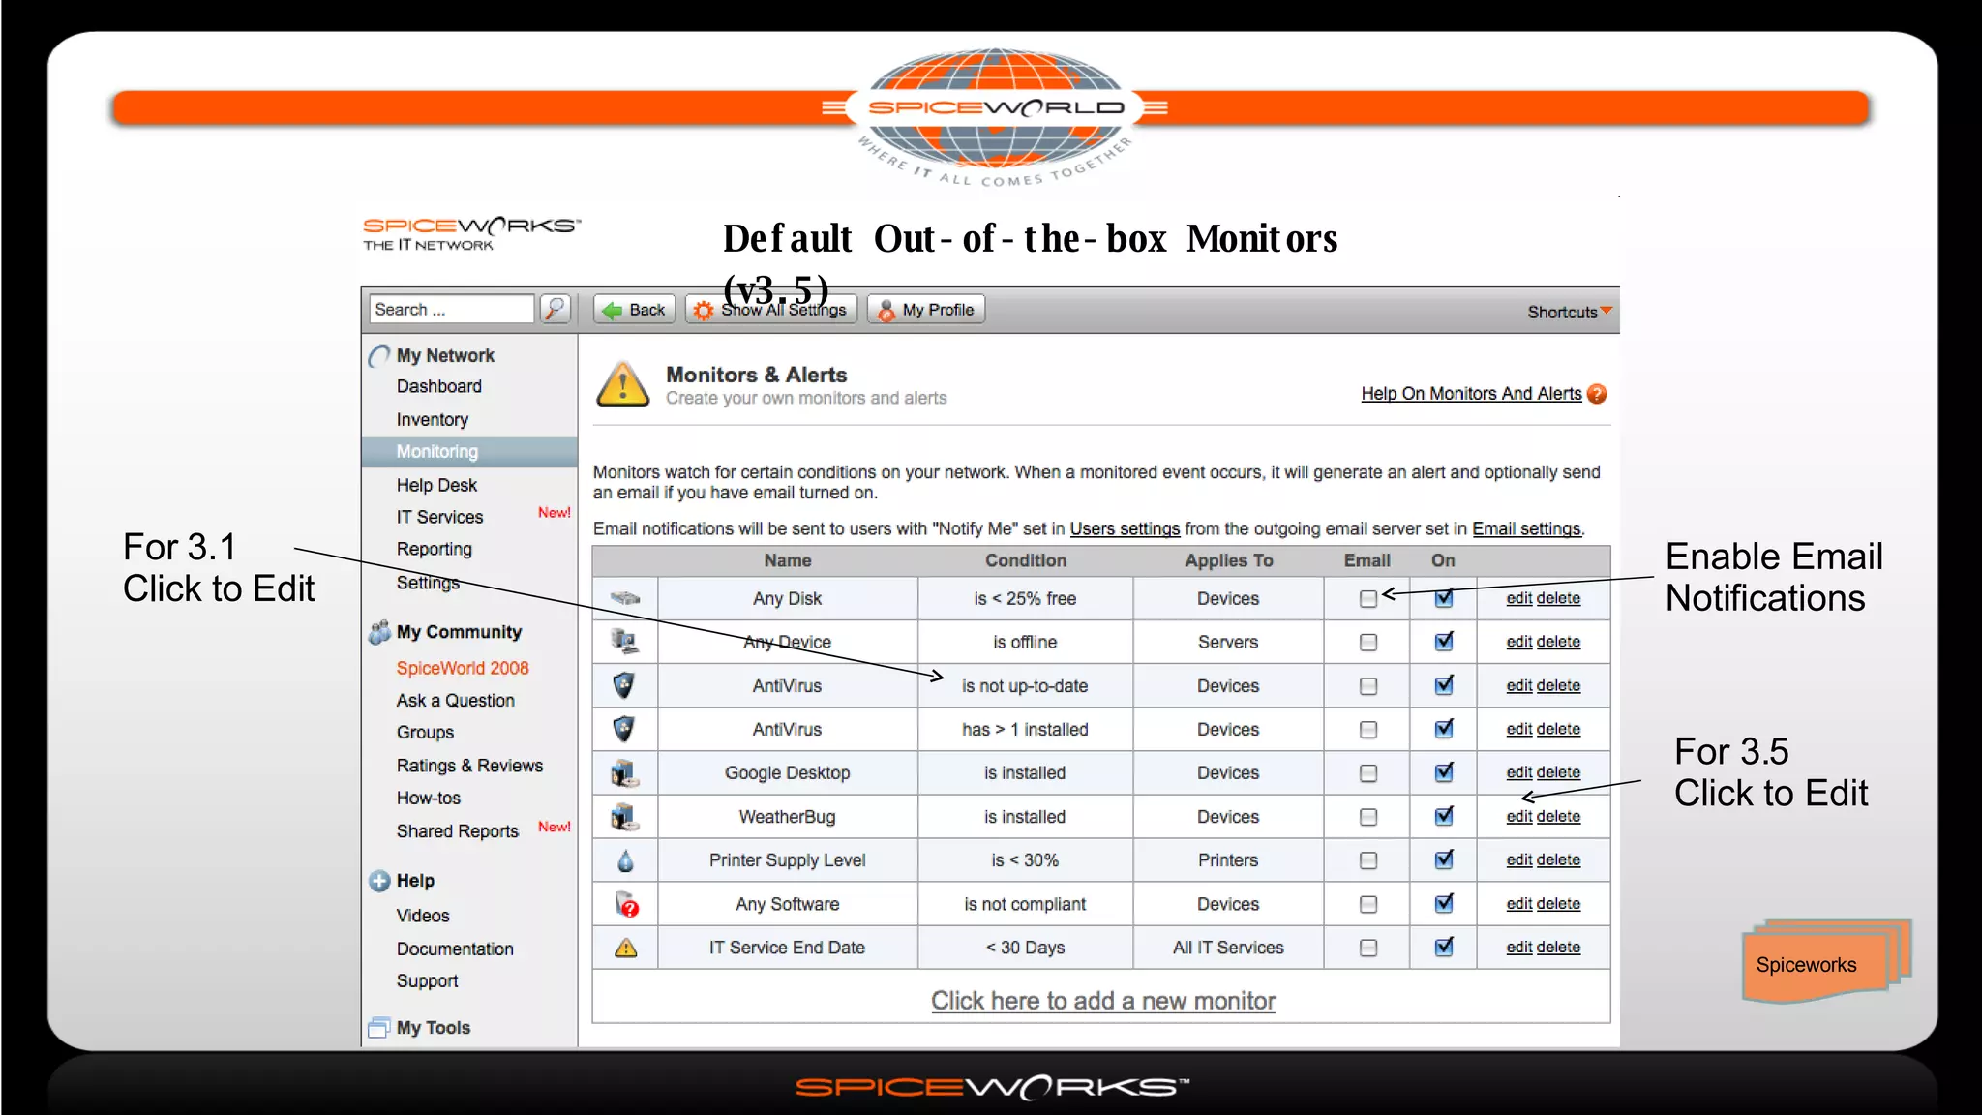The height and width of the screenshot is (1115, 1982).
Task: Click Show All Settings button
Action: tap(771, 310)
